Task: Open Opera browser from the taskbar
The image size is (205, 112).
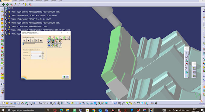Action: (55, 110)
